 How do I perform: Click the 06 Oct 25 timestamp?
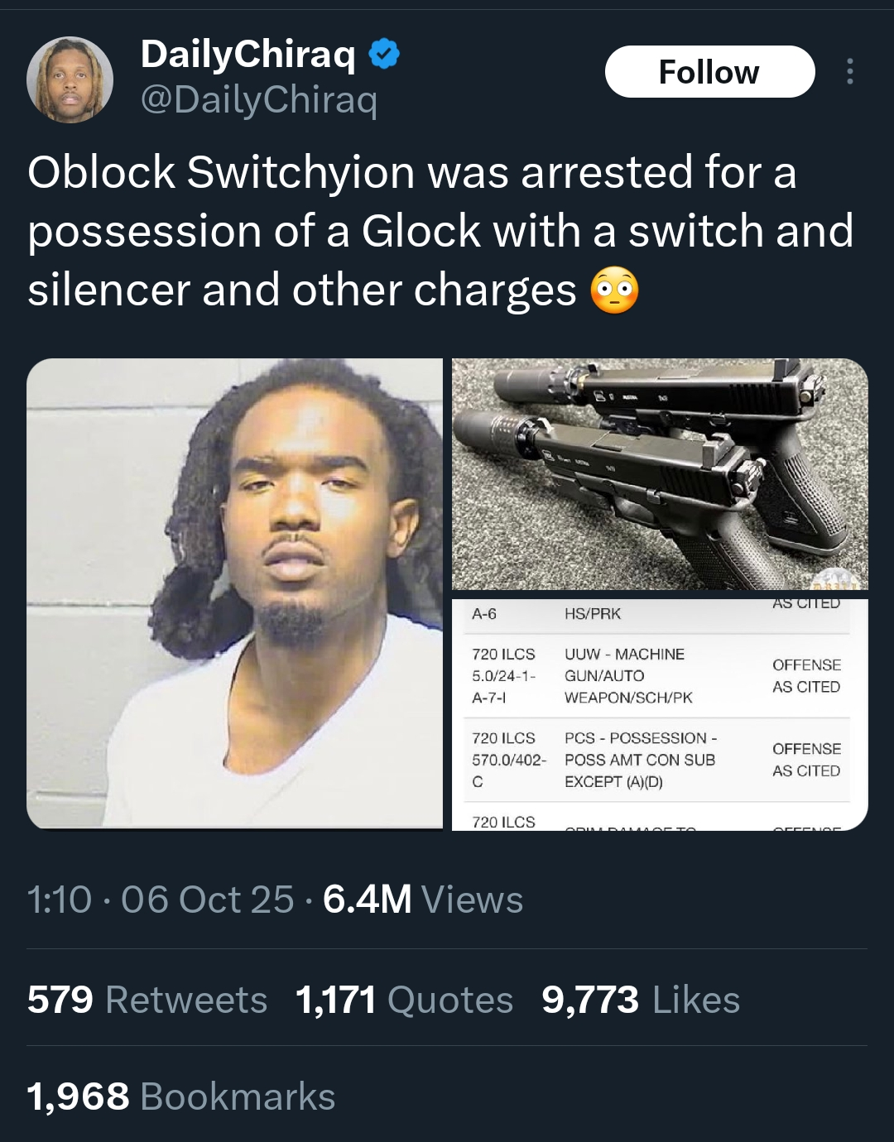click(x=207, y=900)
